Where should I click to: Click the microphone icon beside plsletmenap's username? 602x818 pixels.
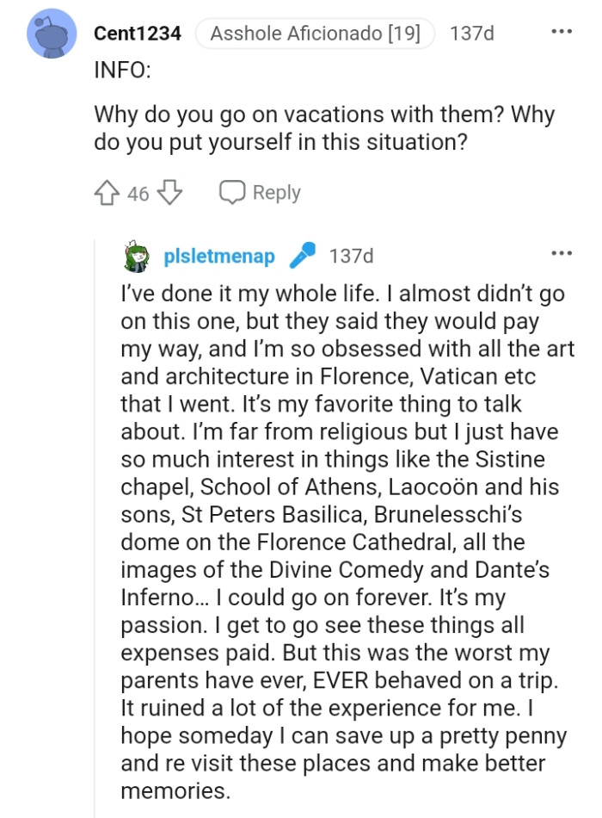tap(301, 255)
